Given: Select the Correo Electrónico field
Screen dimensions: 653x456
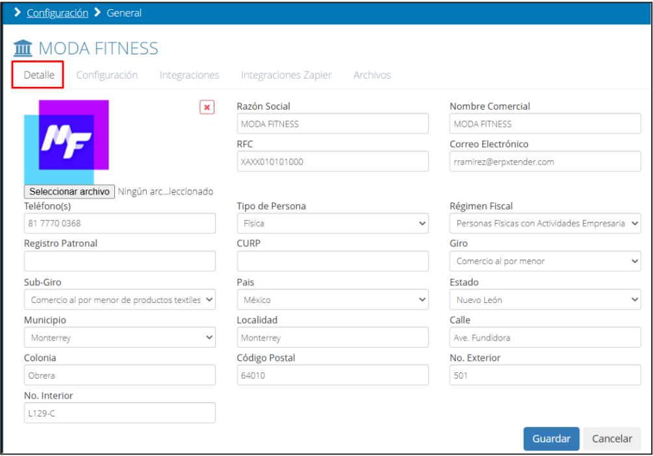Looking at the screenshot, I should pyautogui.click(x=545, y=162).
